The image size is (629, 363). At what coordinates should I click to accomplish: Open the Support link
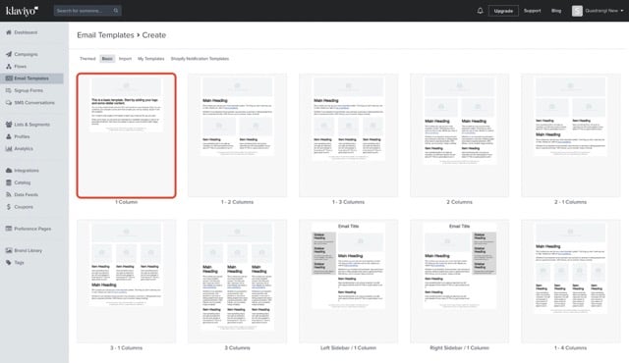[x=533, y=11]
